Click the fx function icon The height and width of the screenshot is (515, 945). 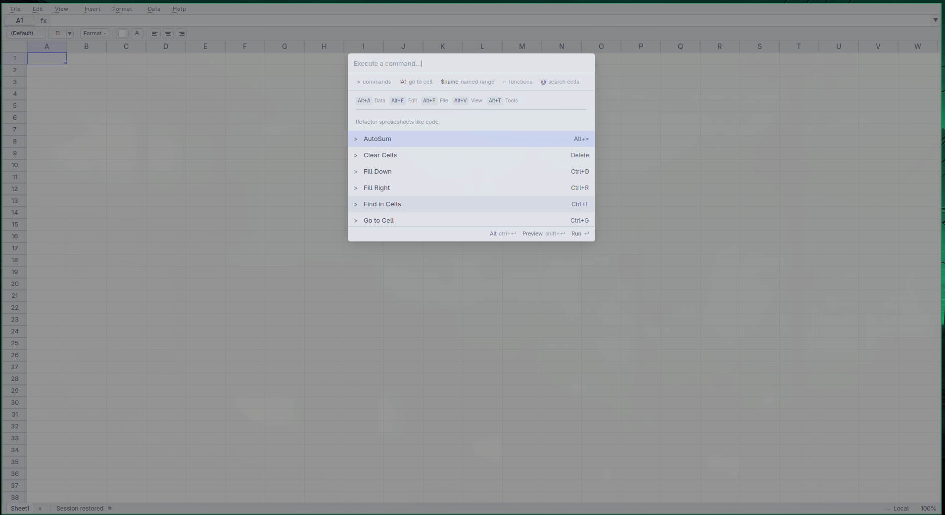coord(44,21)
